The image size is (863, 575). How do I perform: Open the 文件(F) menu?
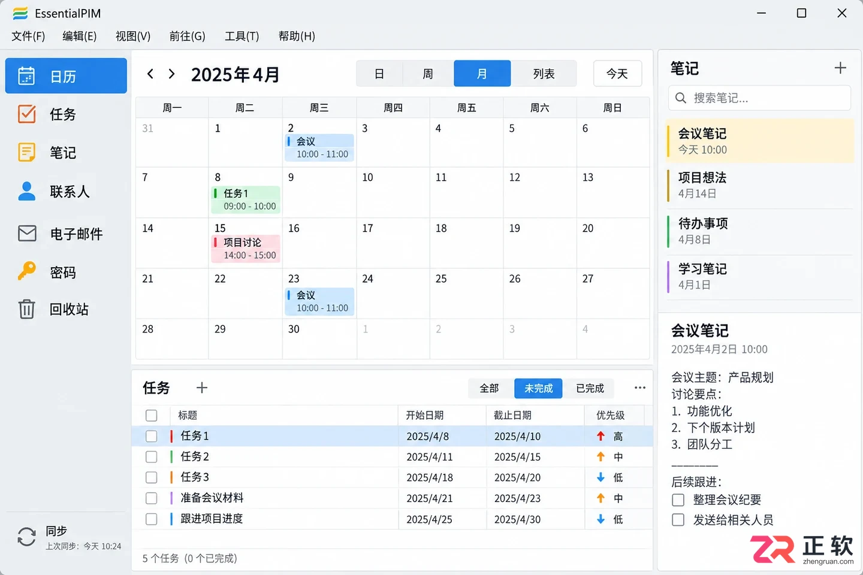tap(28, 36)
